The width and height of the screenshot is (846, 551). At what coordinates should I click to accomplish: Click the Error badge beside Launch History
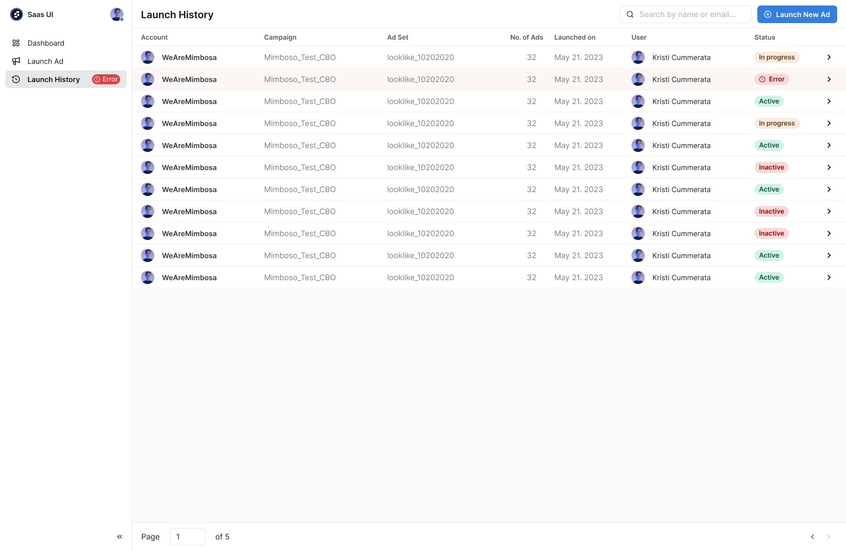106,79
